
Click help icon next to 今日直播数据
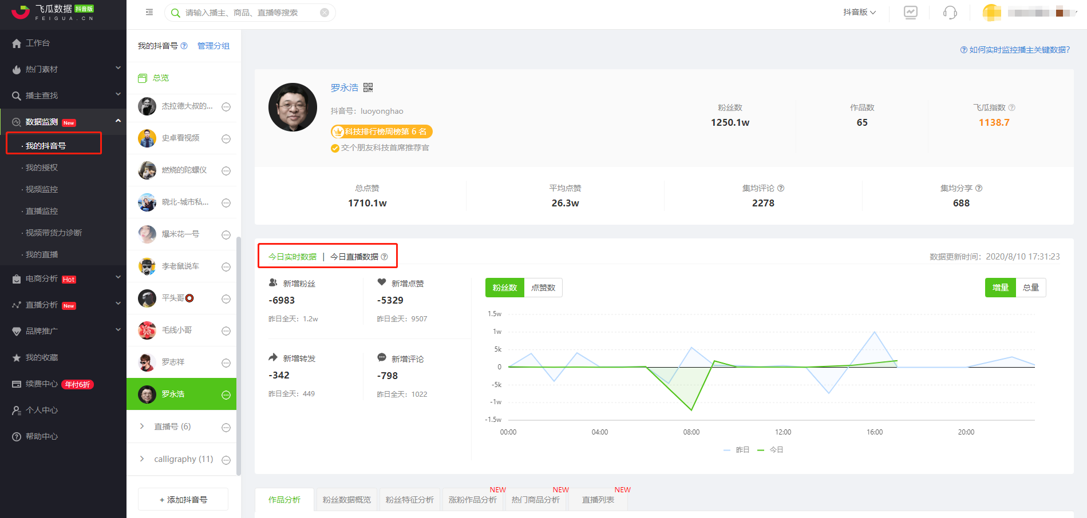pos(385,257)
